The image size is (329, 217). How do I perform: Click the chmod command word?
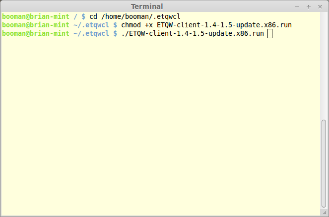coord(131,25)
